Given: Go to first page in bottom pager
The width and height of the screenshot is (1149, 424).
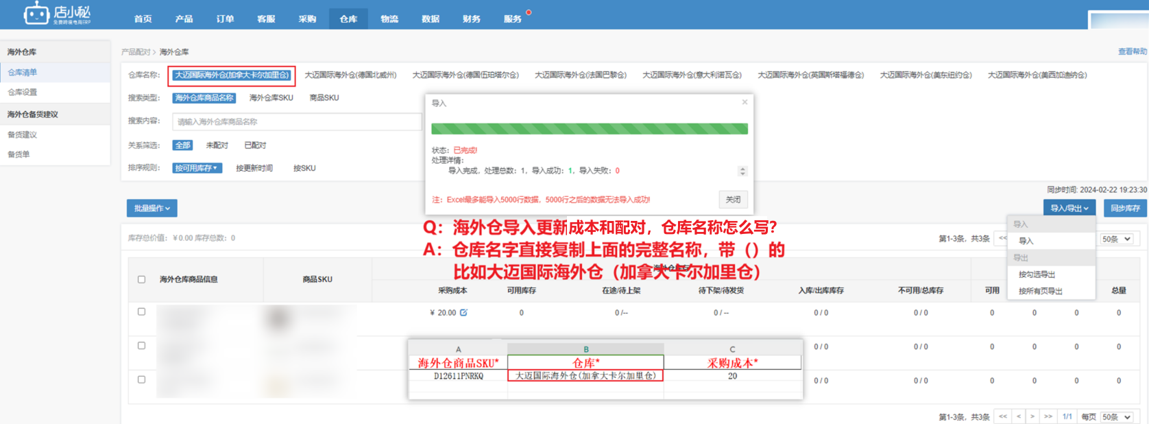Looking at the screenshot, I should (1003, 416).
